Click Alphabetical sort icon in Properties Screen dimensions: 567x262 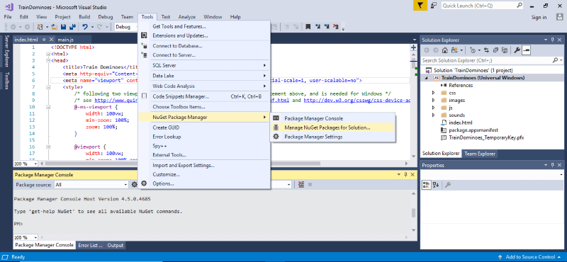(x=436, y=185)
